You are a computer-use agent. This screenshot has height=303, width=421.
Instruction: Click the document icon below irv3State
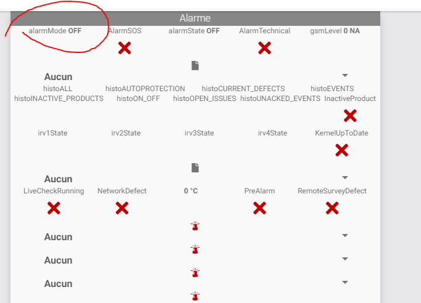coord(195,168)
